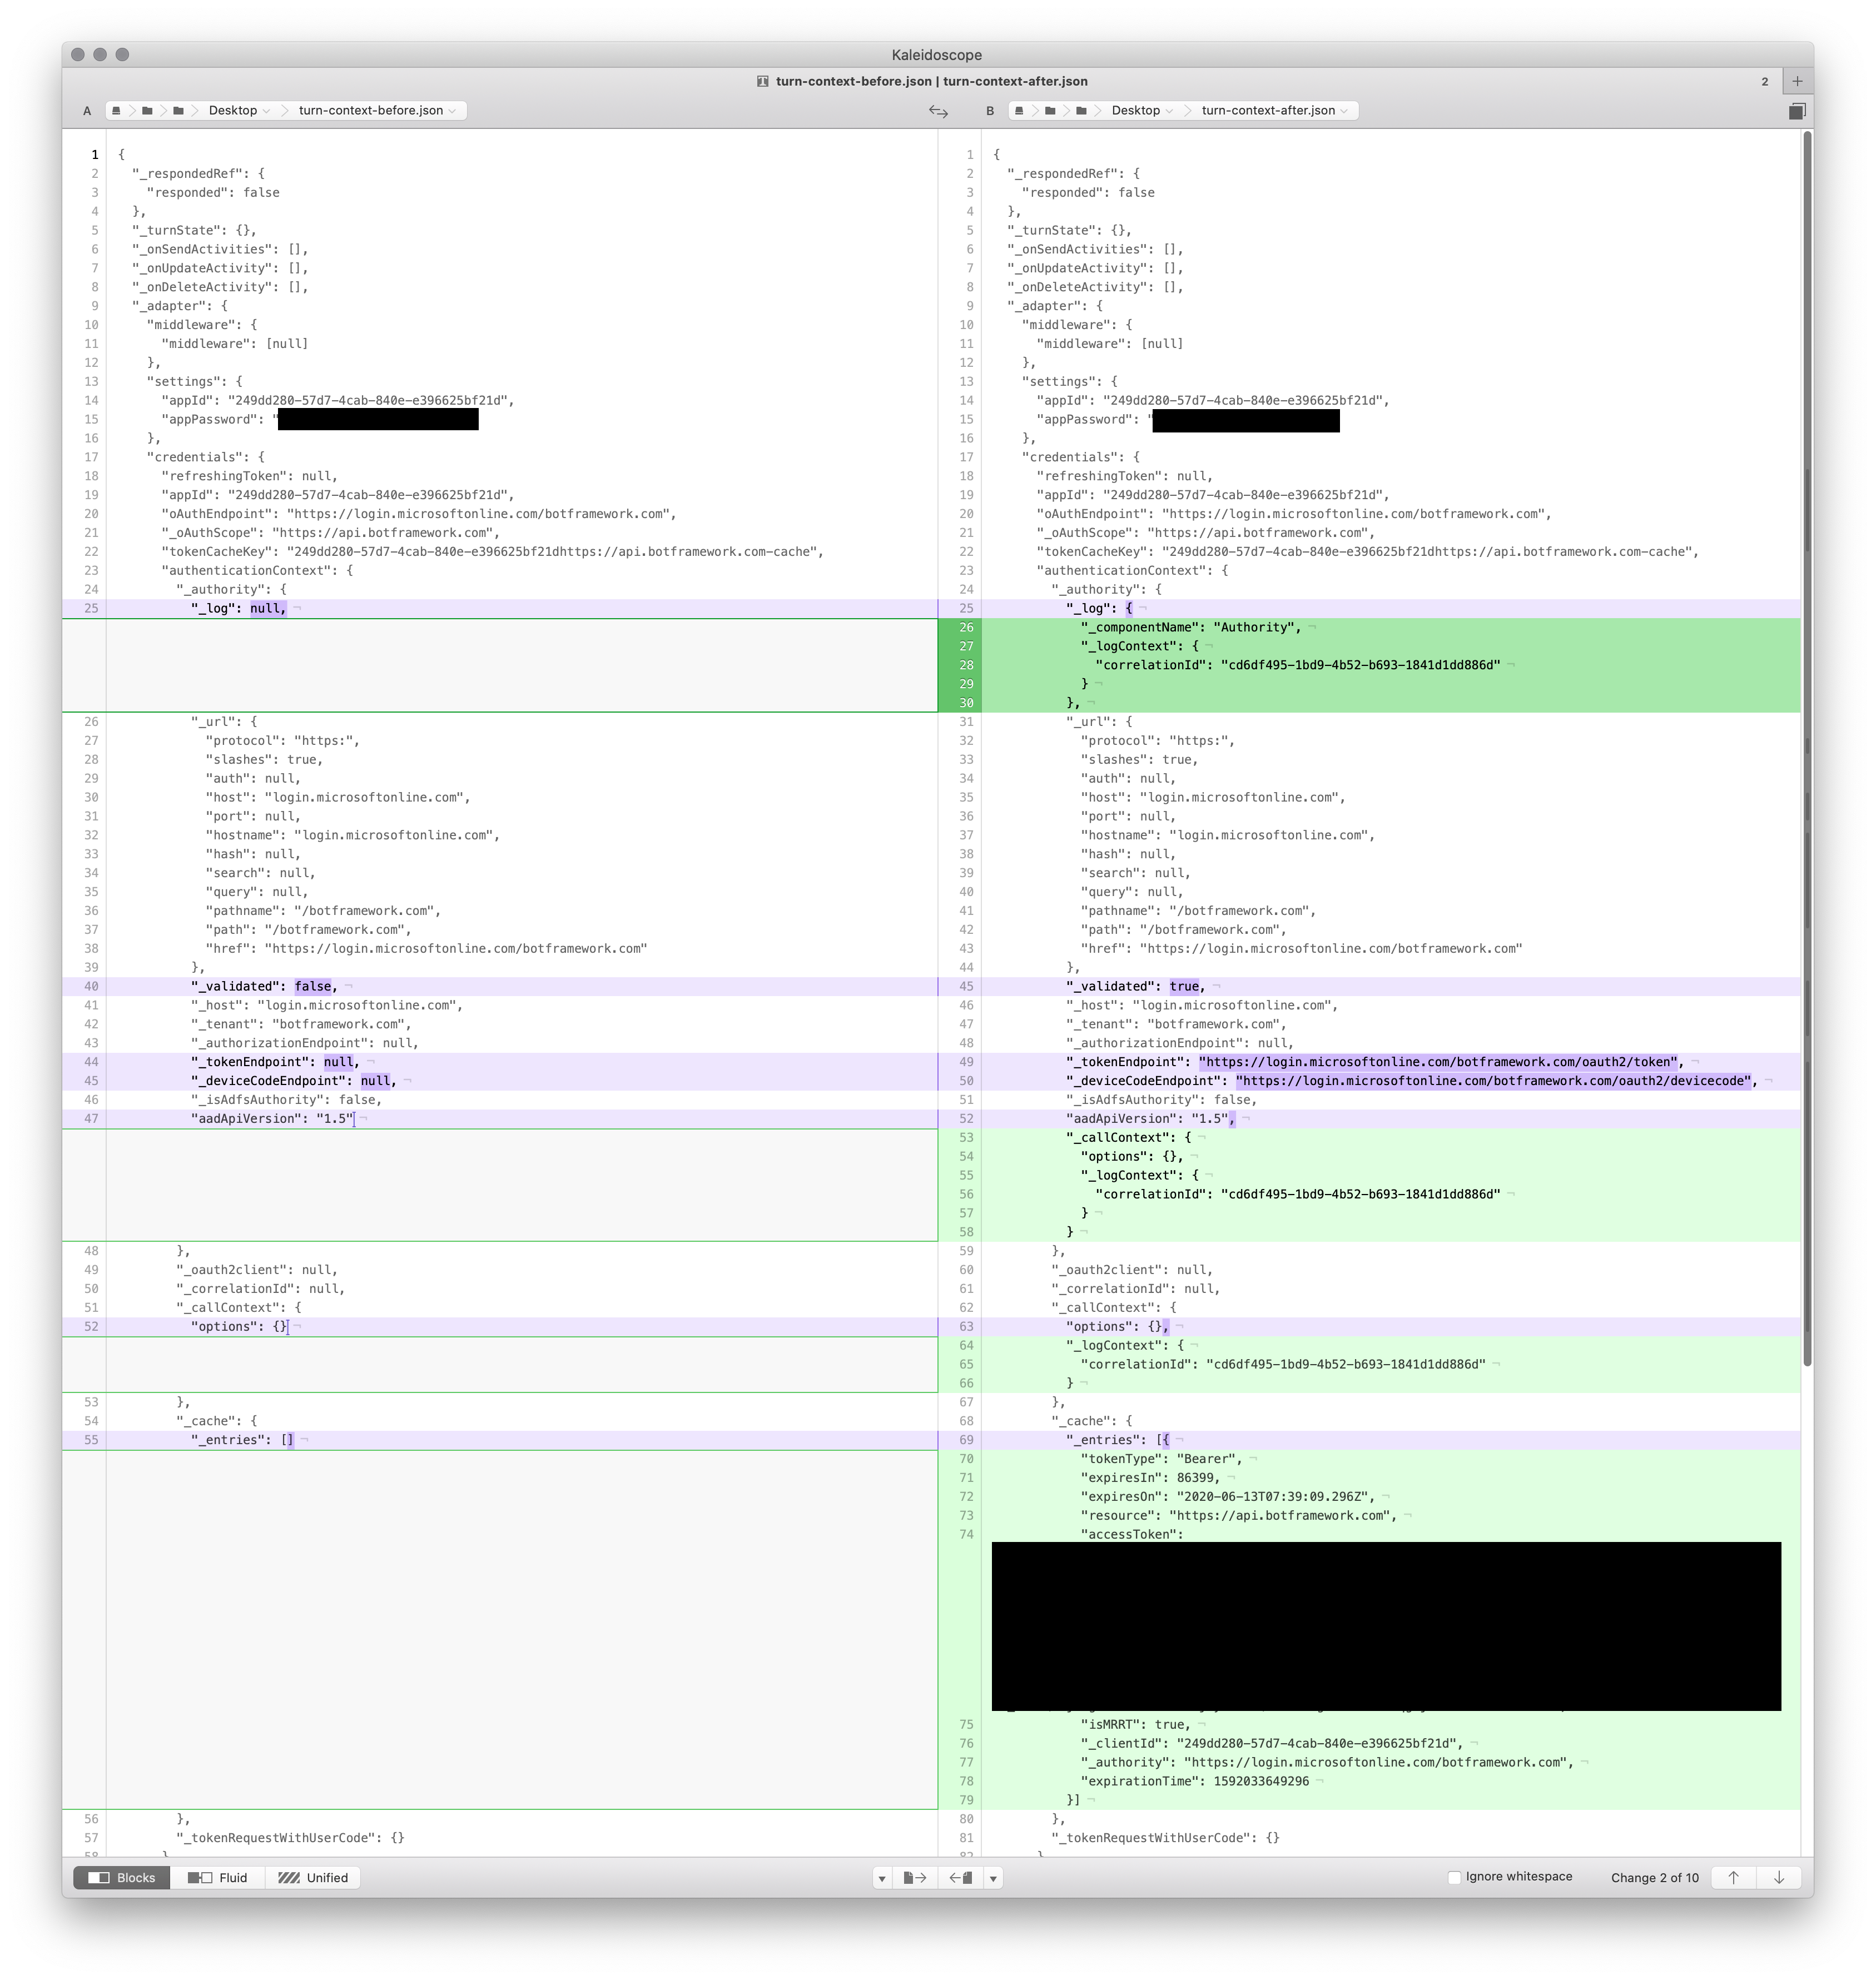This screenshot has width=1876, height=1980.
Task: Click right line 71 "expiresIn": 86399
Action: (x=1150, y=1477)
